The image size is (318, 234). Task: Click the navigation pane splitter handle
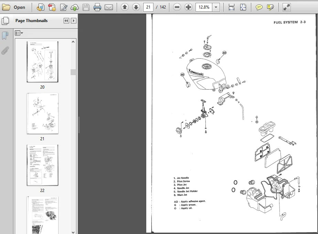pos(79,125)
